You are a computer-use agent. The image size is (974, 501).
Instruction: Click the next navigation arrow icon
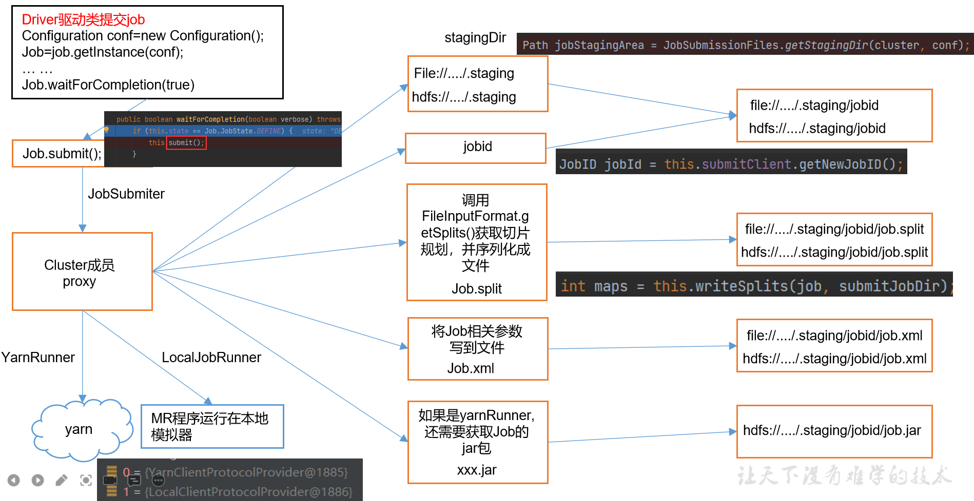37,480
